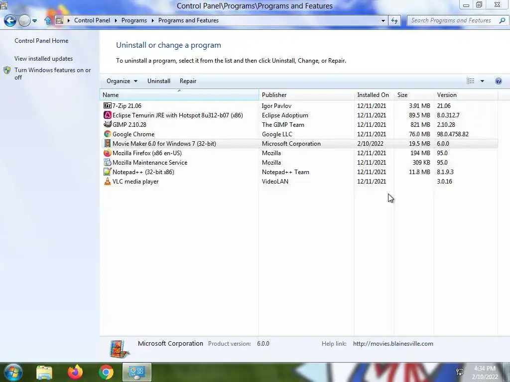Image resolution: width=510 pixels, height=382 pixels.
Task: Click Programs in the breadcrumb
Action: (x=134, y=20)
